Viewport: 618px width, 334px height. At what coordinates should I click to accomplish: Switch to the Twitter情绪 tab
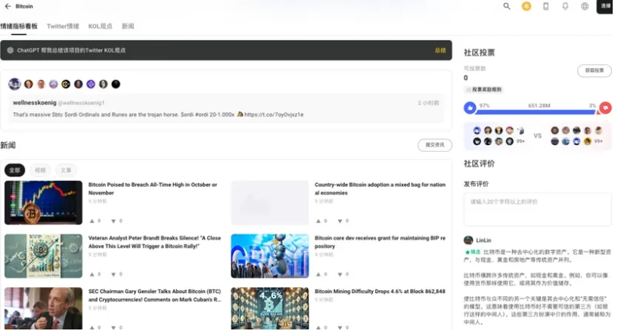63,26
